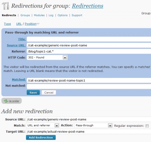The image size is (151, 142).
Task: Open the Match dropdown
Action: pos(42,125)
